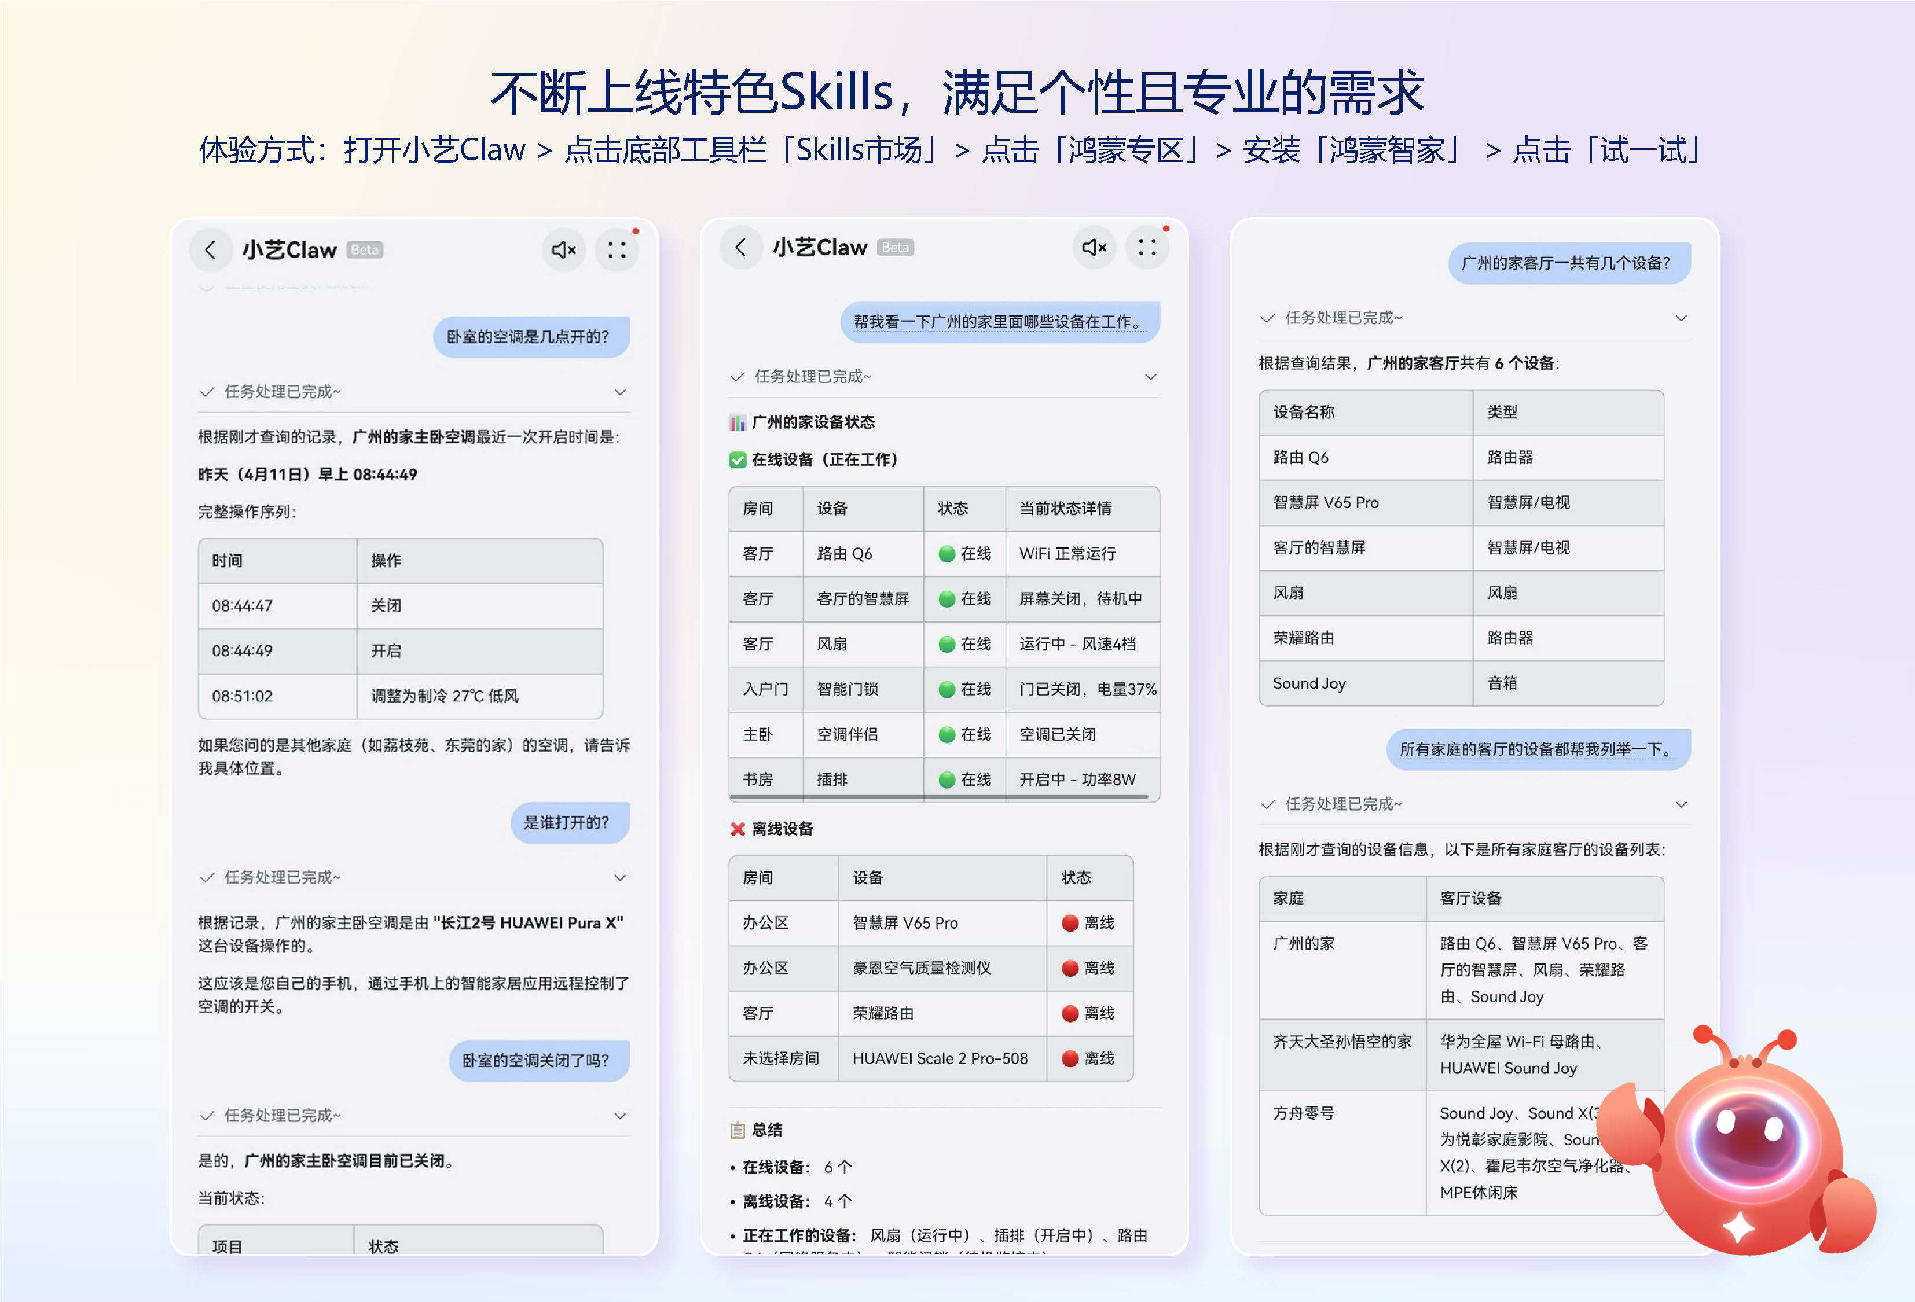Expand task status above 主卧空调 opening-time reply
1915x1302 pixels.
pyautogui.click(x=621, y=392)
